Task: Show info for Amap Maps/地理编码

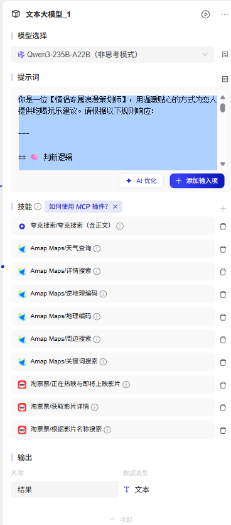Action: [x=97, y=316]
